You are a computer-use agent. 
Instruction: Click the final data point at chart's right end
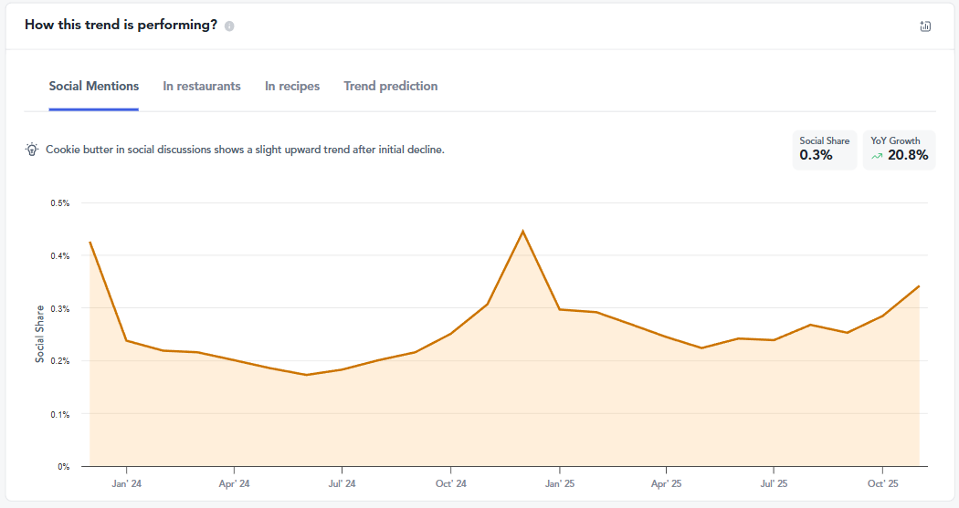pyautogui.click(x=919, y=285)
